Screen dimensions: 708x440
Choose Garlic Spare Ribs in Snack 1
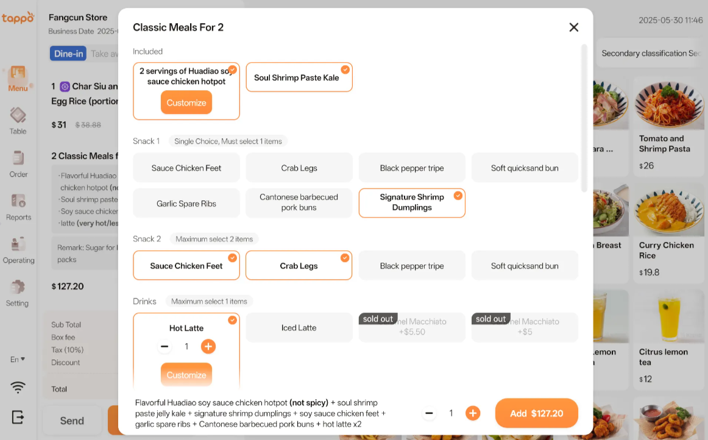186,204
